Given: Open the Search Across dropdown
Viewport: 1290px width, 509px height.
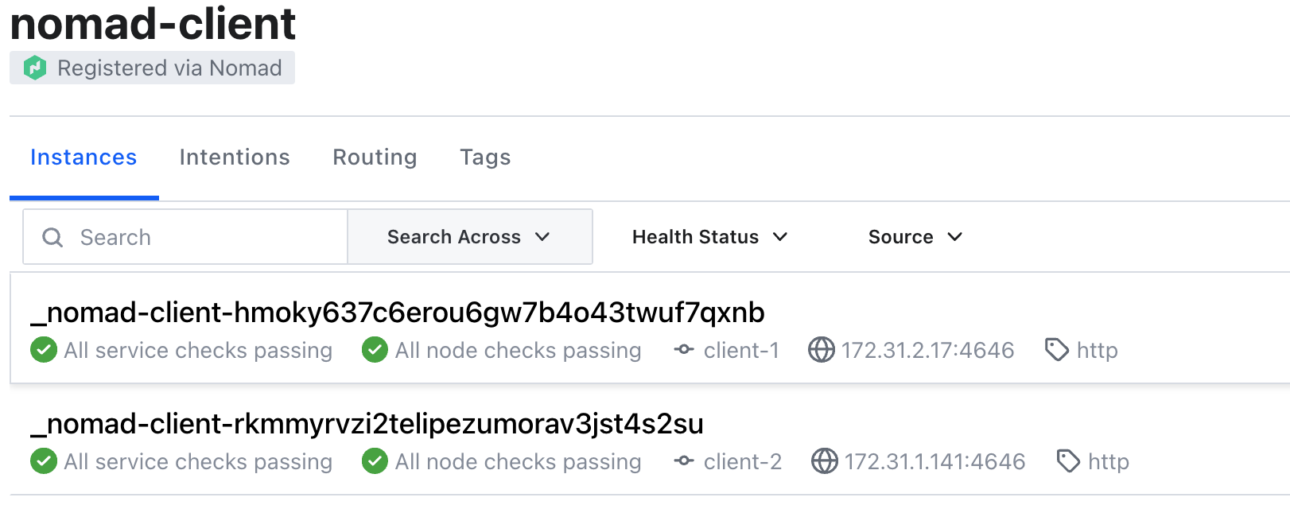Looking at the screenshot, I should pos(469,237).
